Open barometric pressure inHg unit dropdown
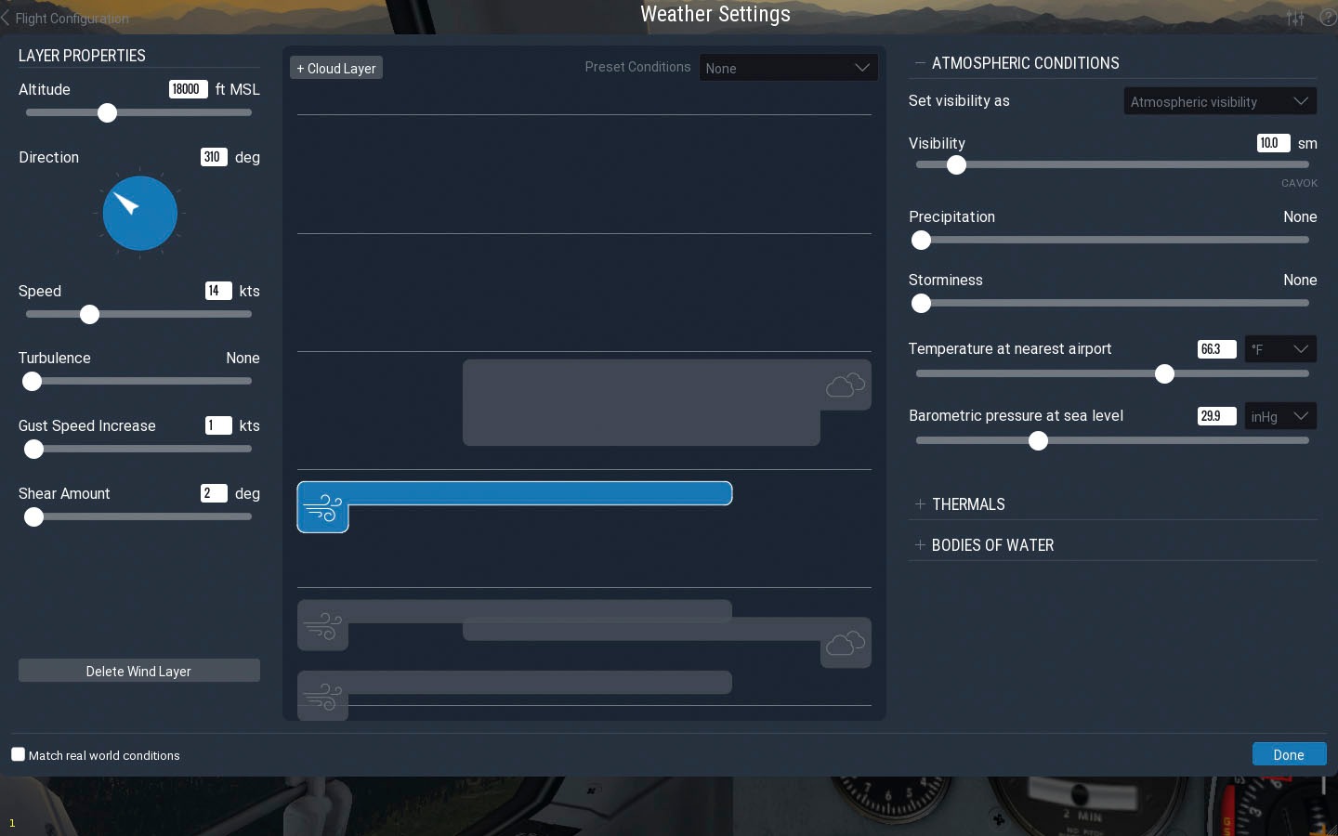The height and width of the screenshot is (836, 1338). point(1279,416)
